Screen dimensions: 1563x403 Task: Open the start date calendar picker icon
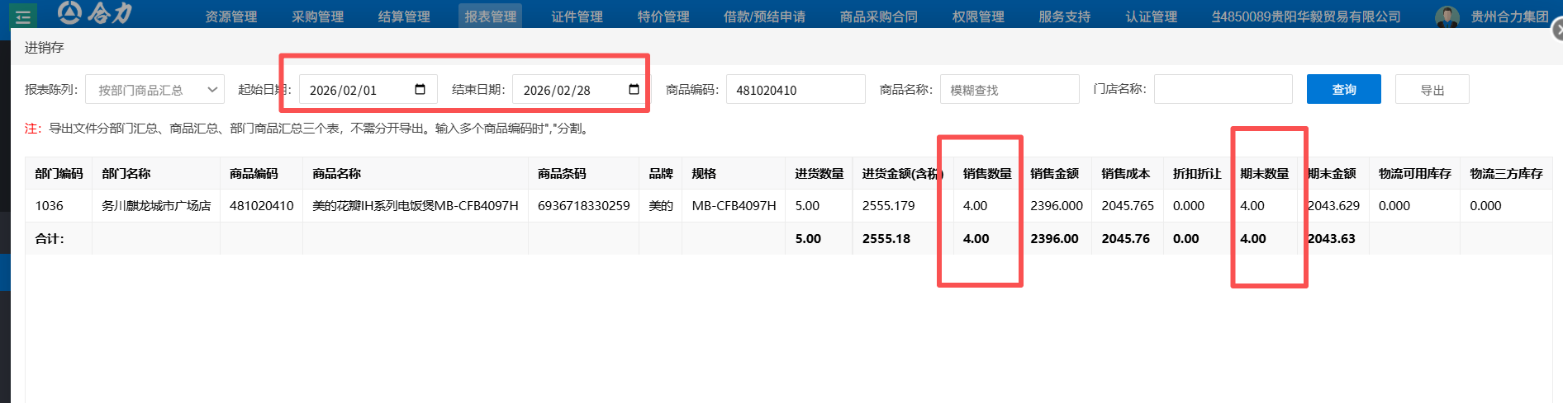pos(420,90)
